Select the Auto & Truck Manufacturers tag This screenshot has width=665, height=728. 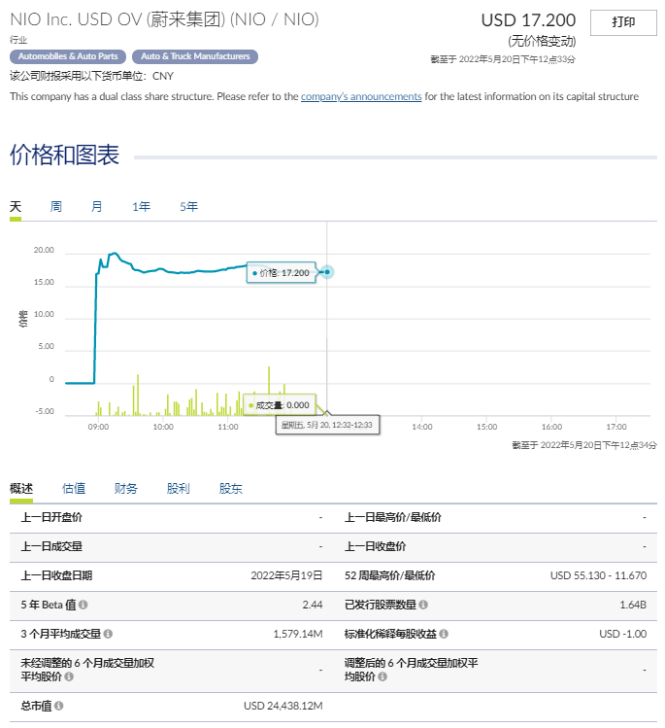195,56
